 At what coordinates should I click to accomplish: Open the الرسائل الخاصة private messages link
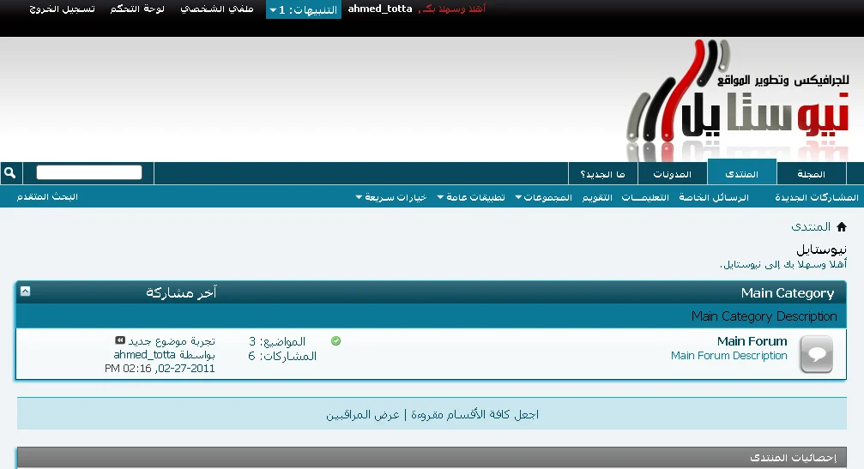pyautogui.click(x=714, y=197)
